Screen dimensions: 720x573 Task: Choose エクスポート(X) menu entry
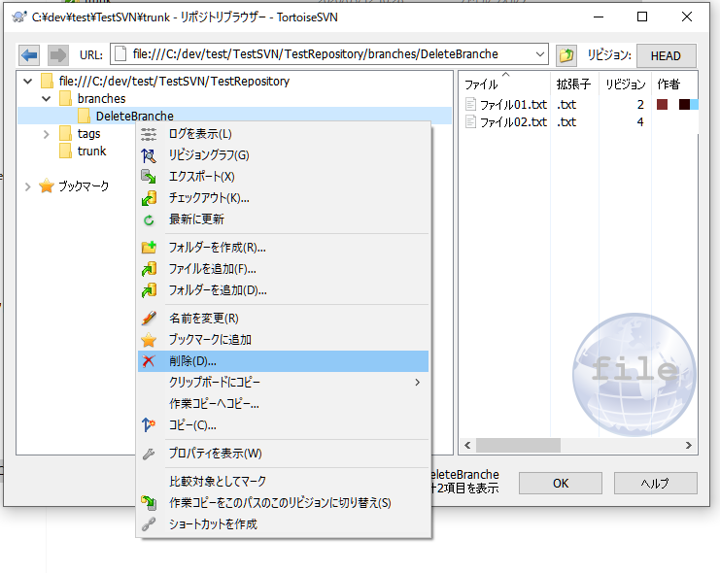(x=284, y=177)
